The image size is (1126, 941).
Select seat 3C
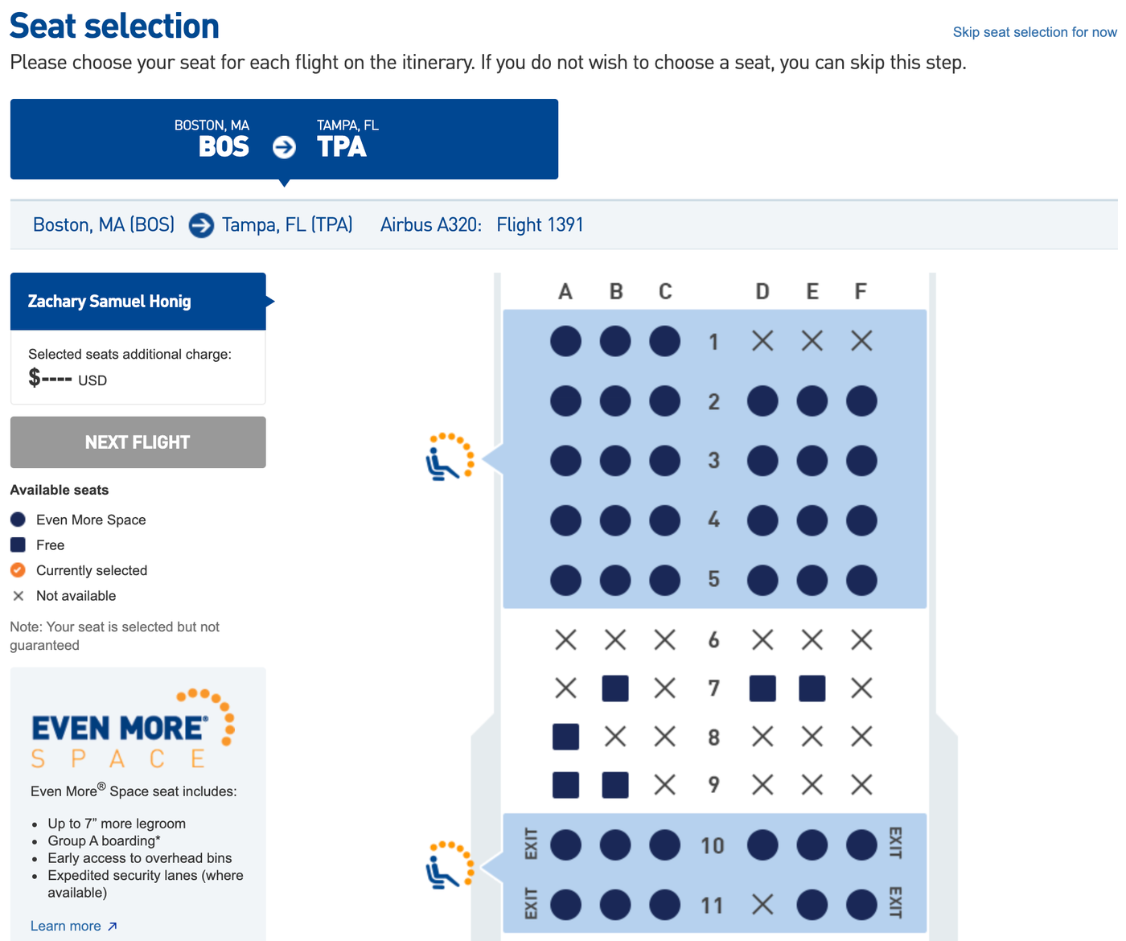pos(664,460)
